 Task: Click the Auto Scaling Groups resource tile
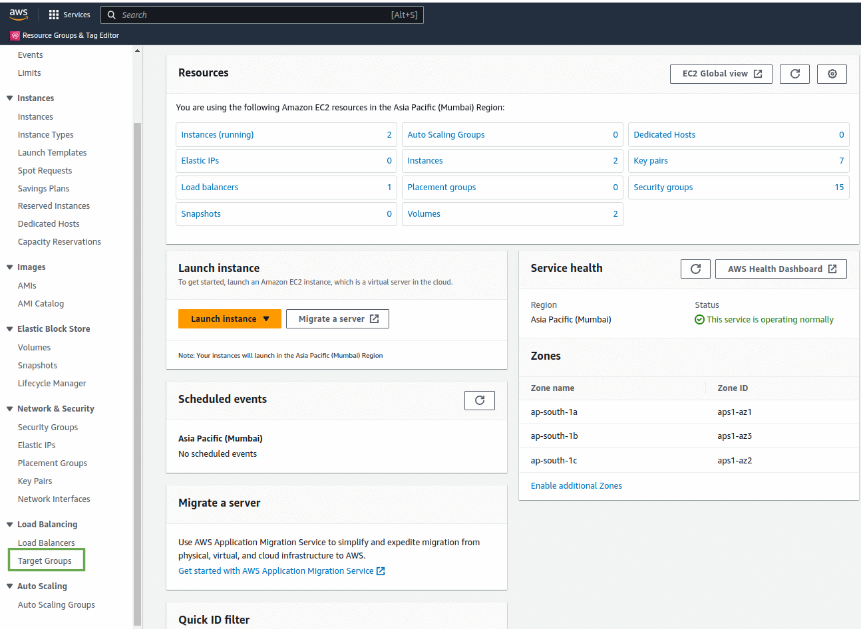tap(512, 134)
